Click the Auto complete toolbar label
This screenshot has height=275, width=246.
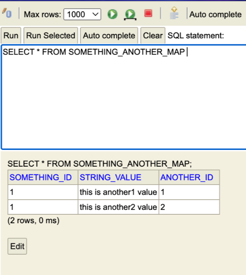click(x=215, y=14)
